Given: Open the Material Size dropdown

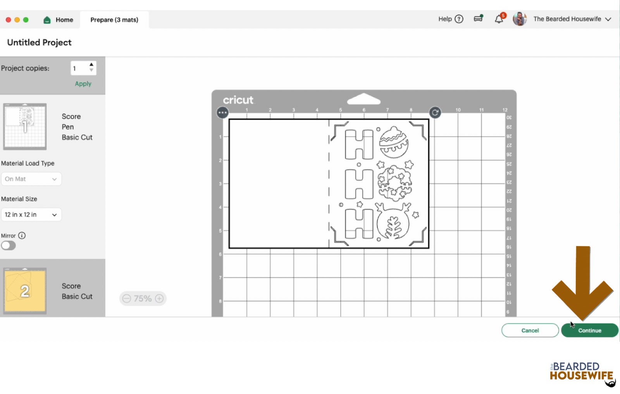Looking at the screenshot, I should pyautogui.click(x=31, y=215).
